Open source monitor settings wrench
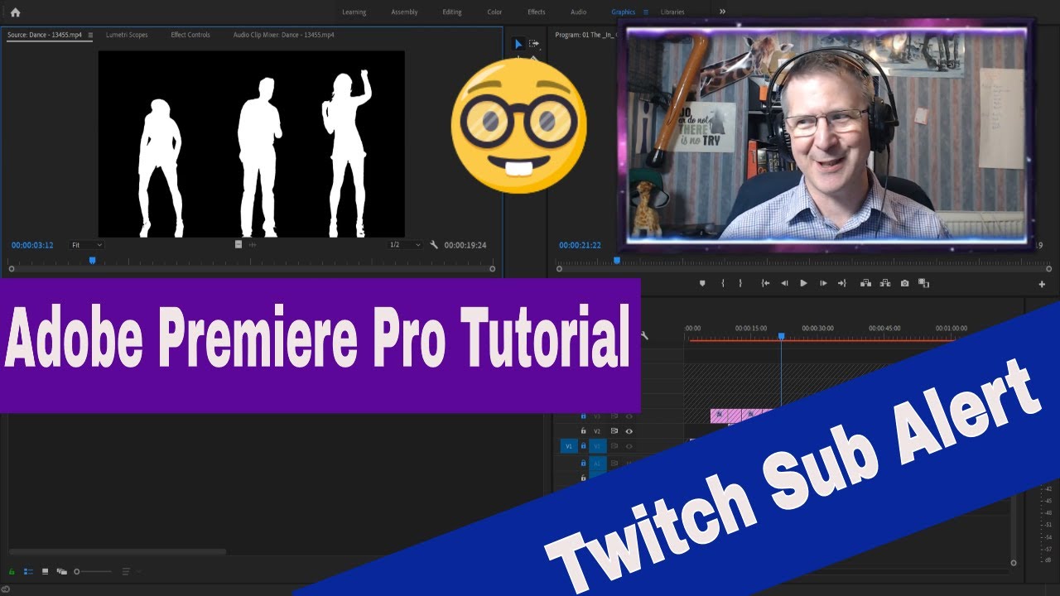This screenshot has height=596, width=1060. pyautogui.click(x=434, y=245)
